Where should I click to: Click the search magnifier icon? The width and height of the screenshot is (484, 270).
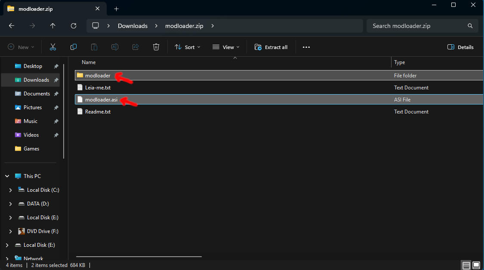(470, 26)
